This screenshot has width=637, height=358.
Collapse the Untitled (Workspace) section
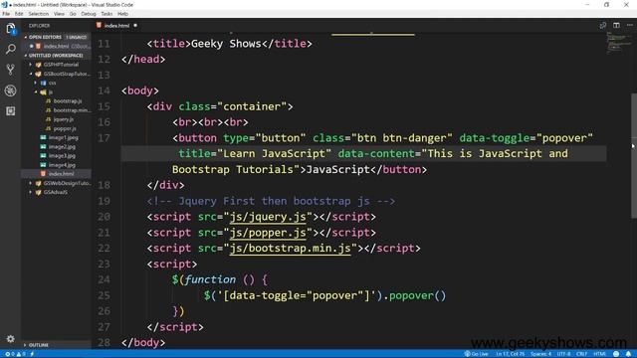tap(26, 56)
